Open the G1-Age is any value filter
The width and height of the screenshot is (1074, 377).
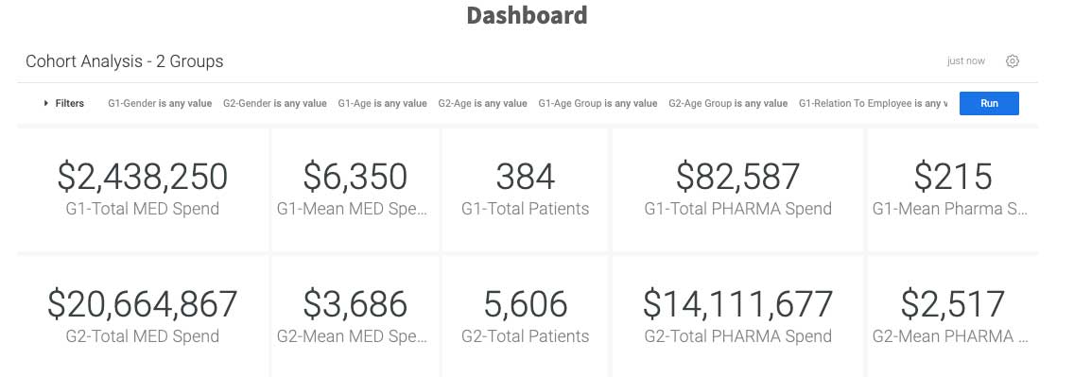tap(382, 103)
